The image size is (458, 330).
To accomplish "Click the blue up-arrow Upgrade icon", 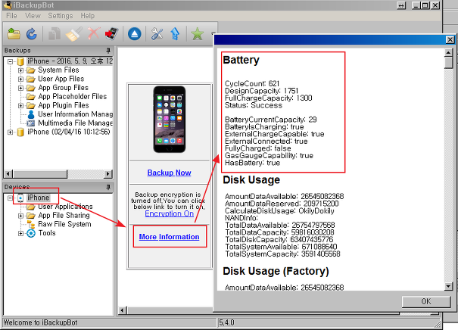I will (x=175, y=34).
